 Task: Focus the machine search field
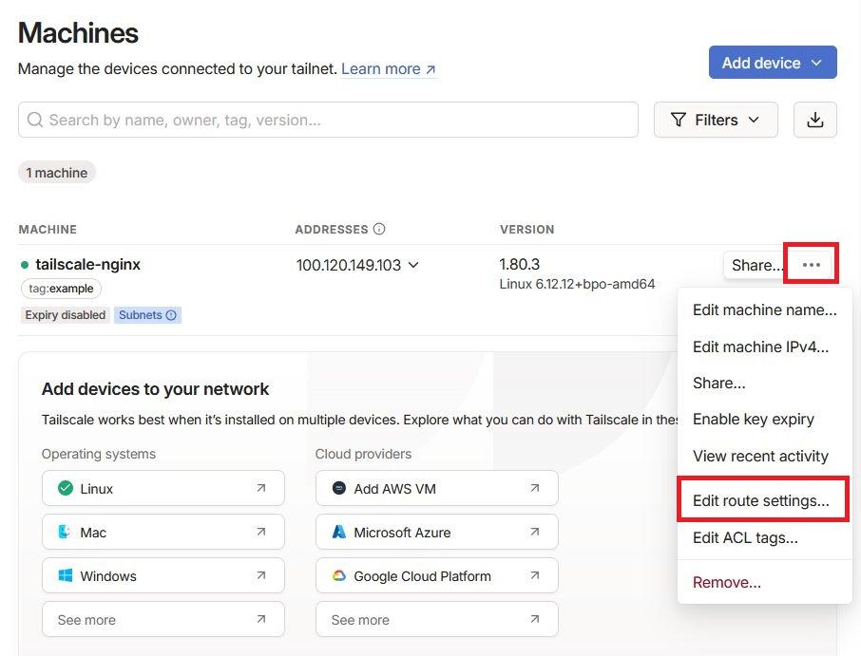pyautogui.click(x=328, y=120)
